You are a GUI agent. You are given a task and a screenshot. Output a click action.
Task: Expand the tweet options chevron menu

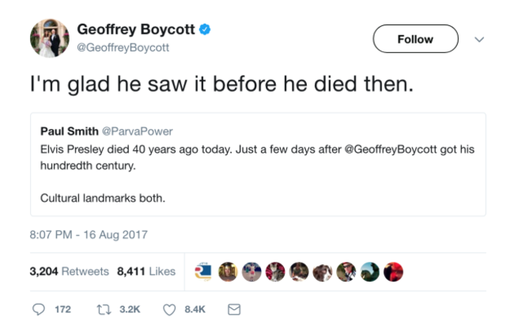coord(478,39)
